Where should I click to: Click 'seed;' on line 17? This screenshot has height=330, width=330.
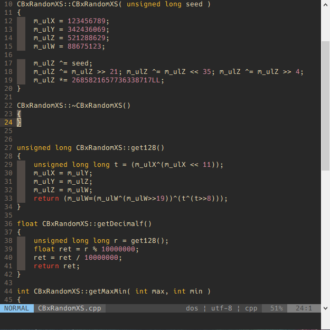[x=82, y=63]
